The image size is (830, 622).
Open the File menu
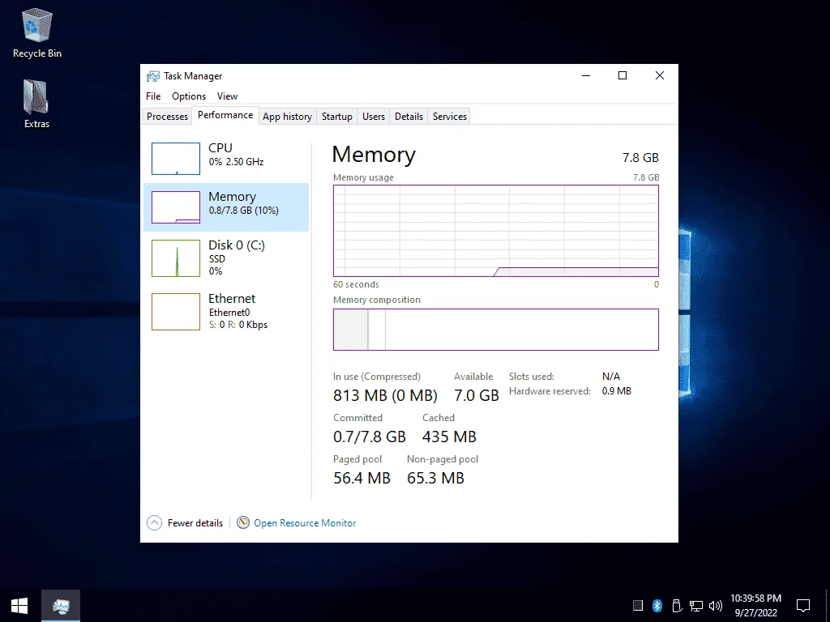pos(153,96)
